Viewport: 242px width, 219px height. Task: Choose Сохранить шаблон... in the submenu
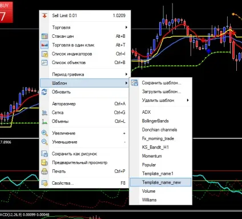(160, 83)
